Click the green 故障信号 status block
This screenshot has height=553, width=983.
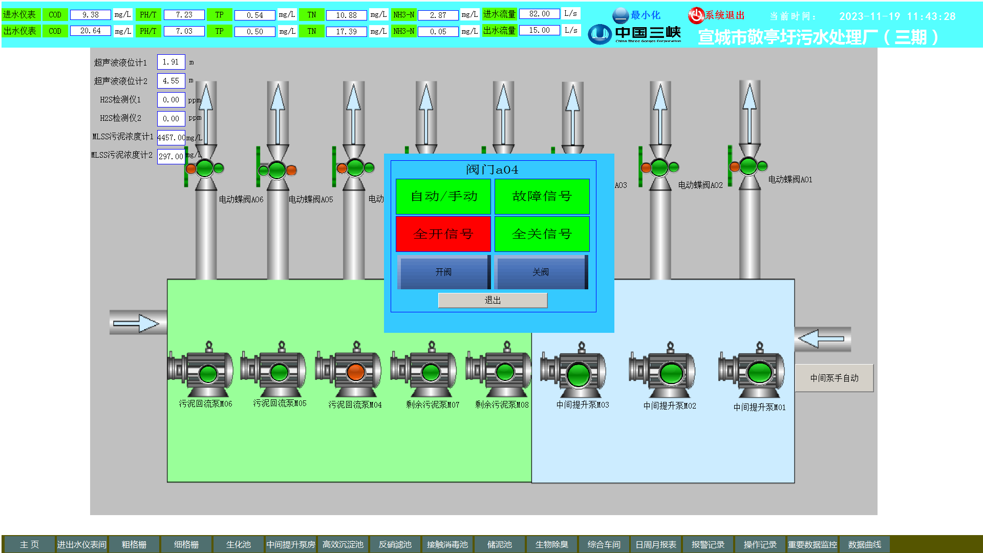(x=542, y=196)
